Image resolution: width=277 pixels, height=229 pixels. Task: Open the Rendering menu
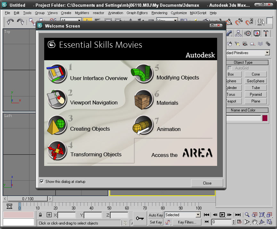[159, 13]
